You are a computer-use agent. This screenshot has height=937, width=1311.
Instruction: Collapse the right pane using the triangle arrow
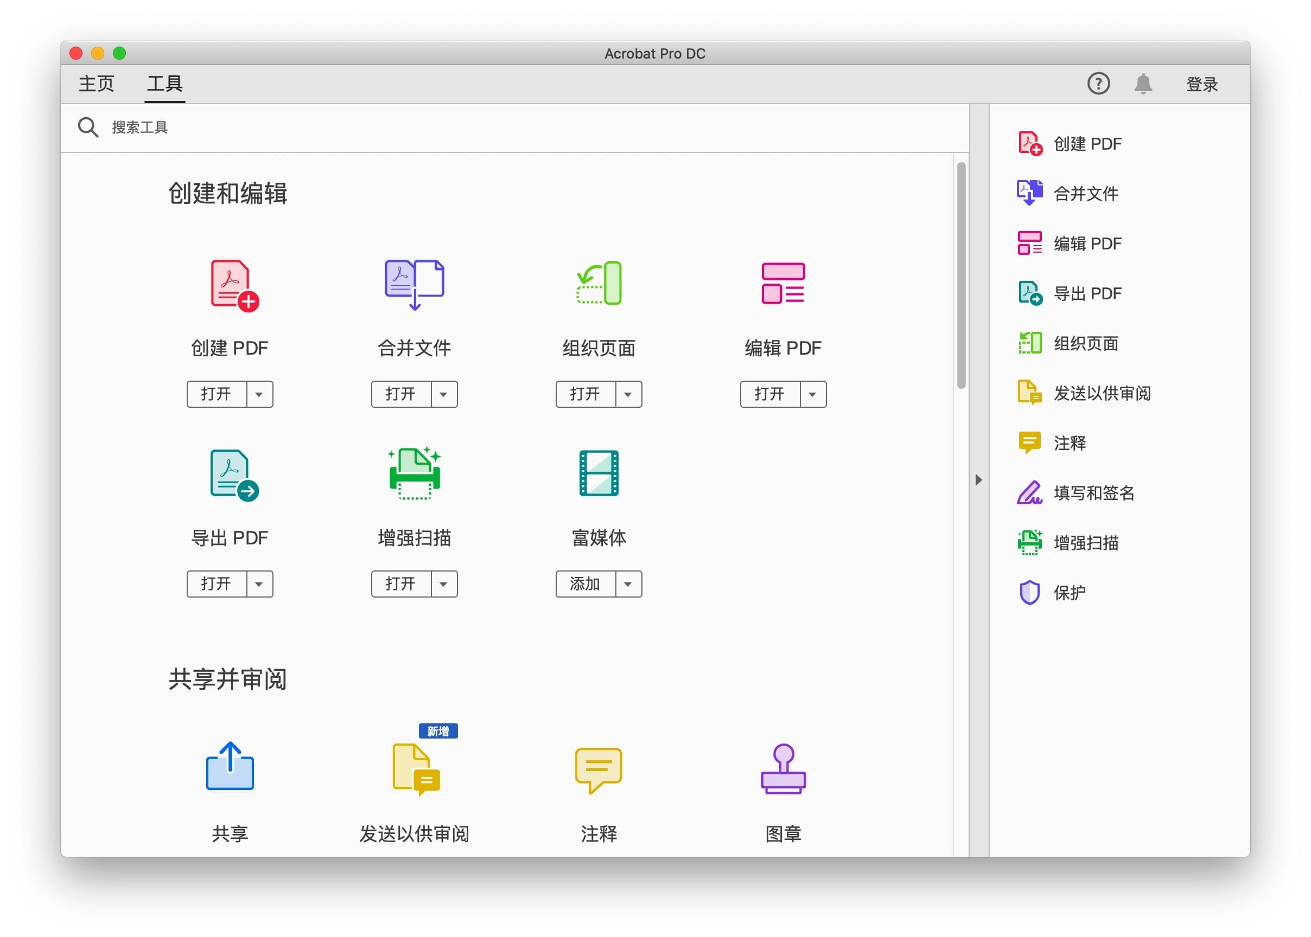pyautogui.click(x=978, y=480)
